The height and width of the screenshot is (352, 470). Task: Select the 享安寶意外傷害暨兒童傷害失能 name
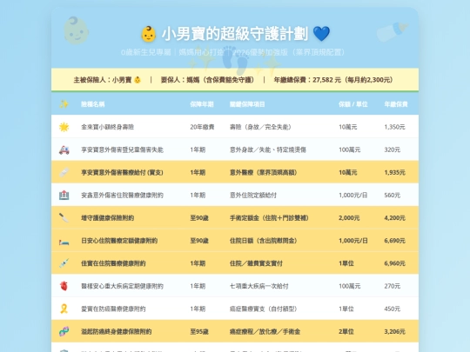[x=123, y=149]
